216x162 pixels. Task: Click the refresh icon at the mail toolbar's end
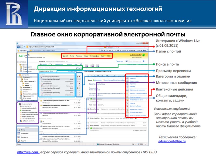[x=81, y=64]
